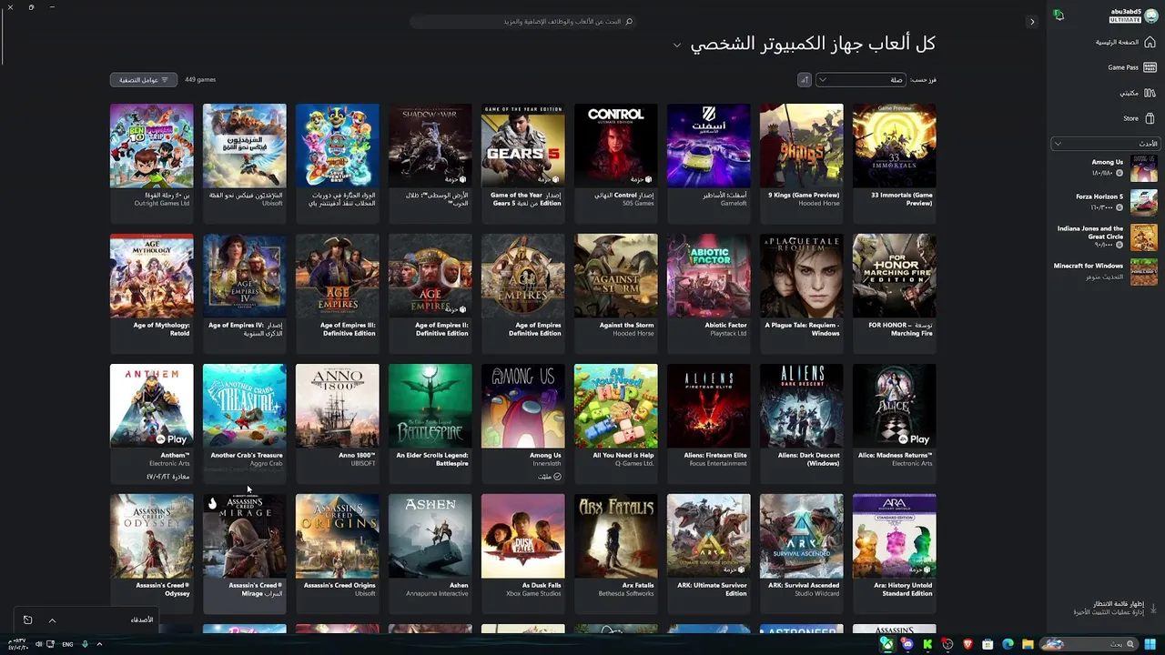Open Alice: Madness Returns tile
The image size is (1165, 655).
point(894,422)
